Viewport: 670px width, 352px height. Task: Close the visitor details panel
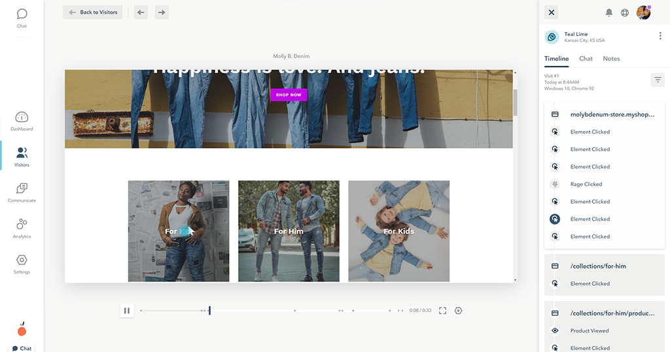(x=552, y=12)
